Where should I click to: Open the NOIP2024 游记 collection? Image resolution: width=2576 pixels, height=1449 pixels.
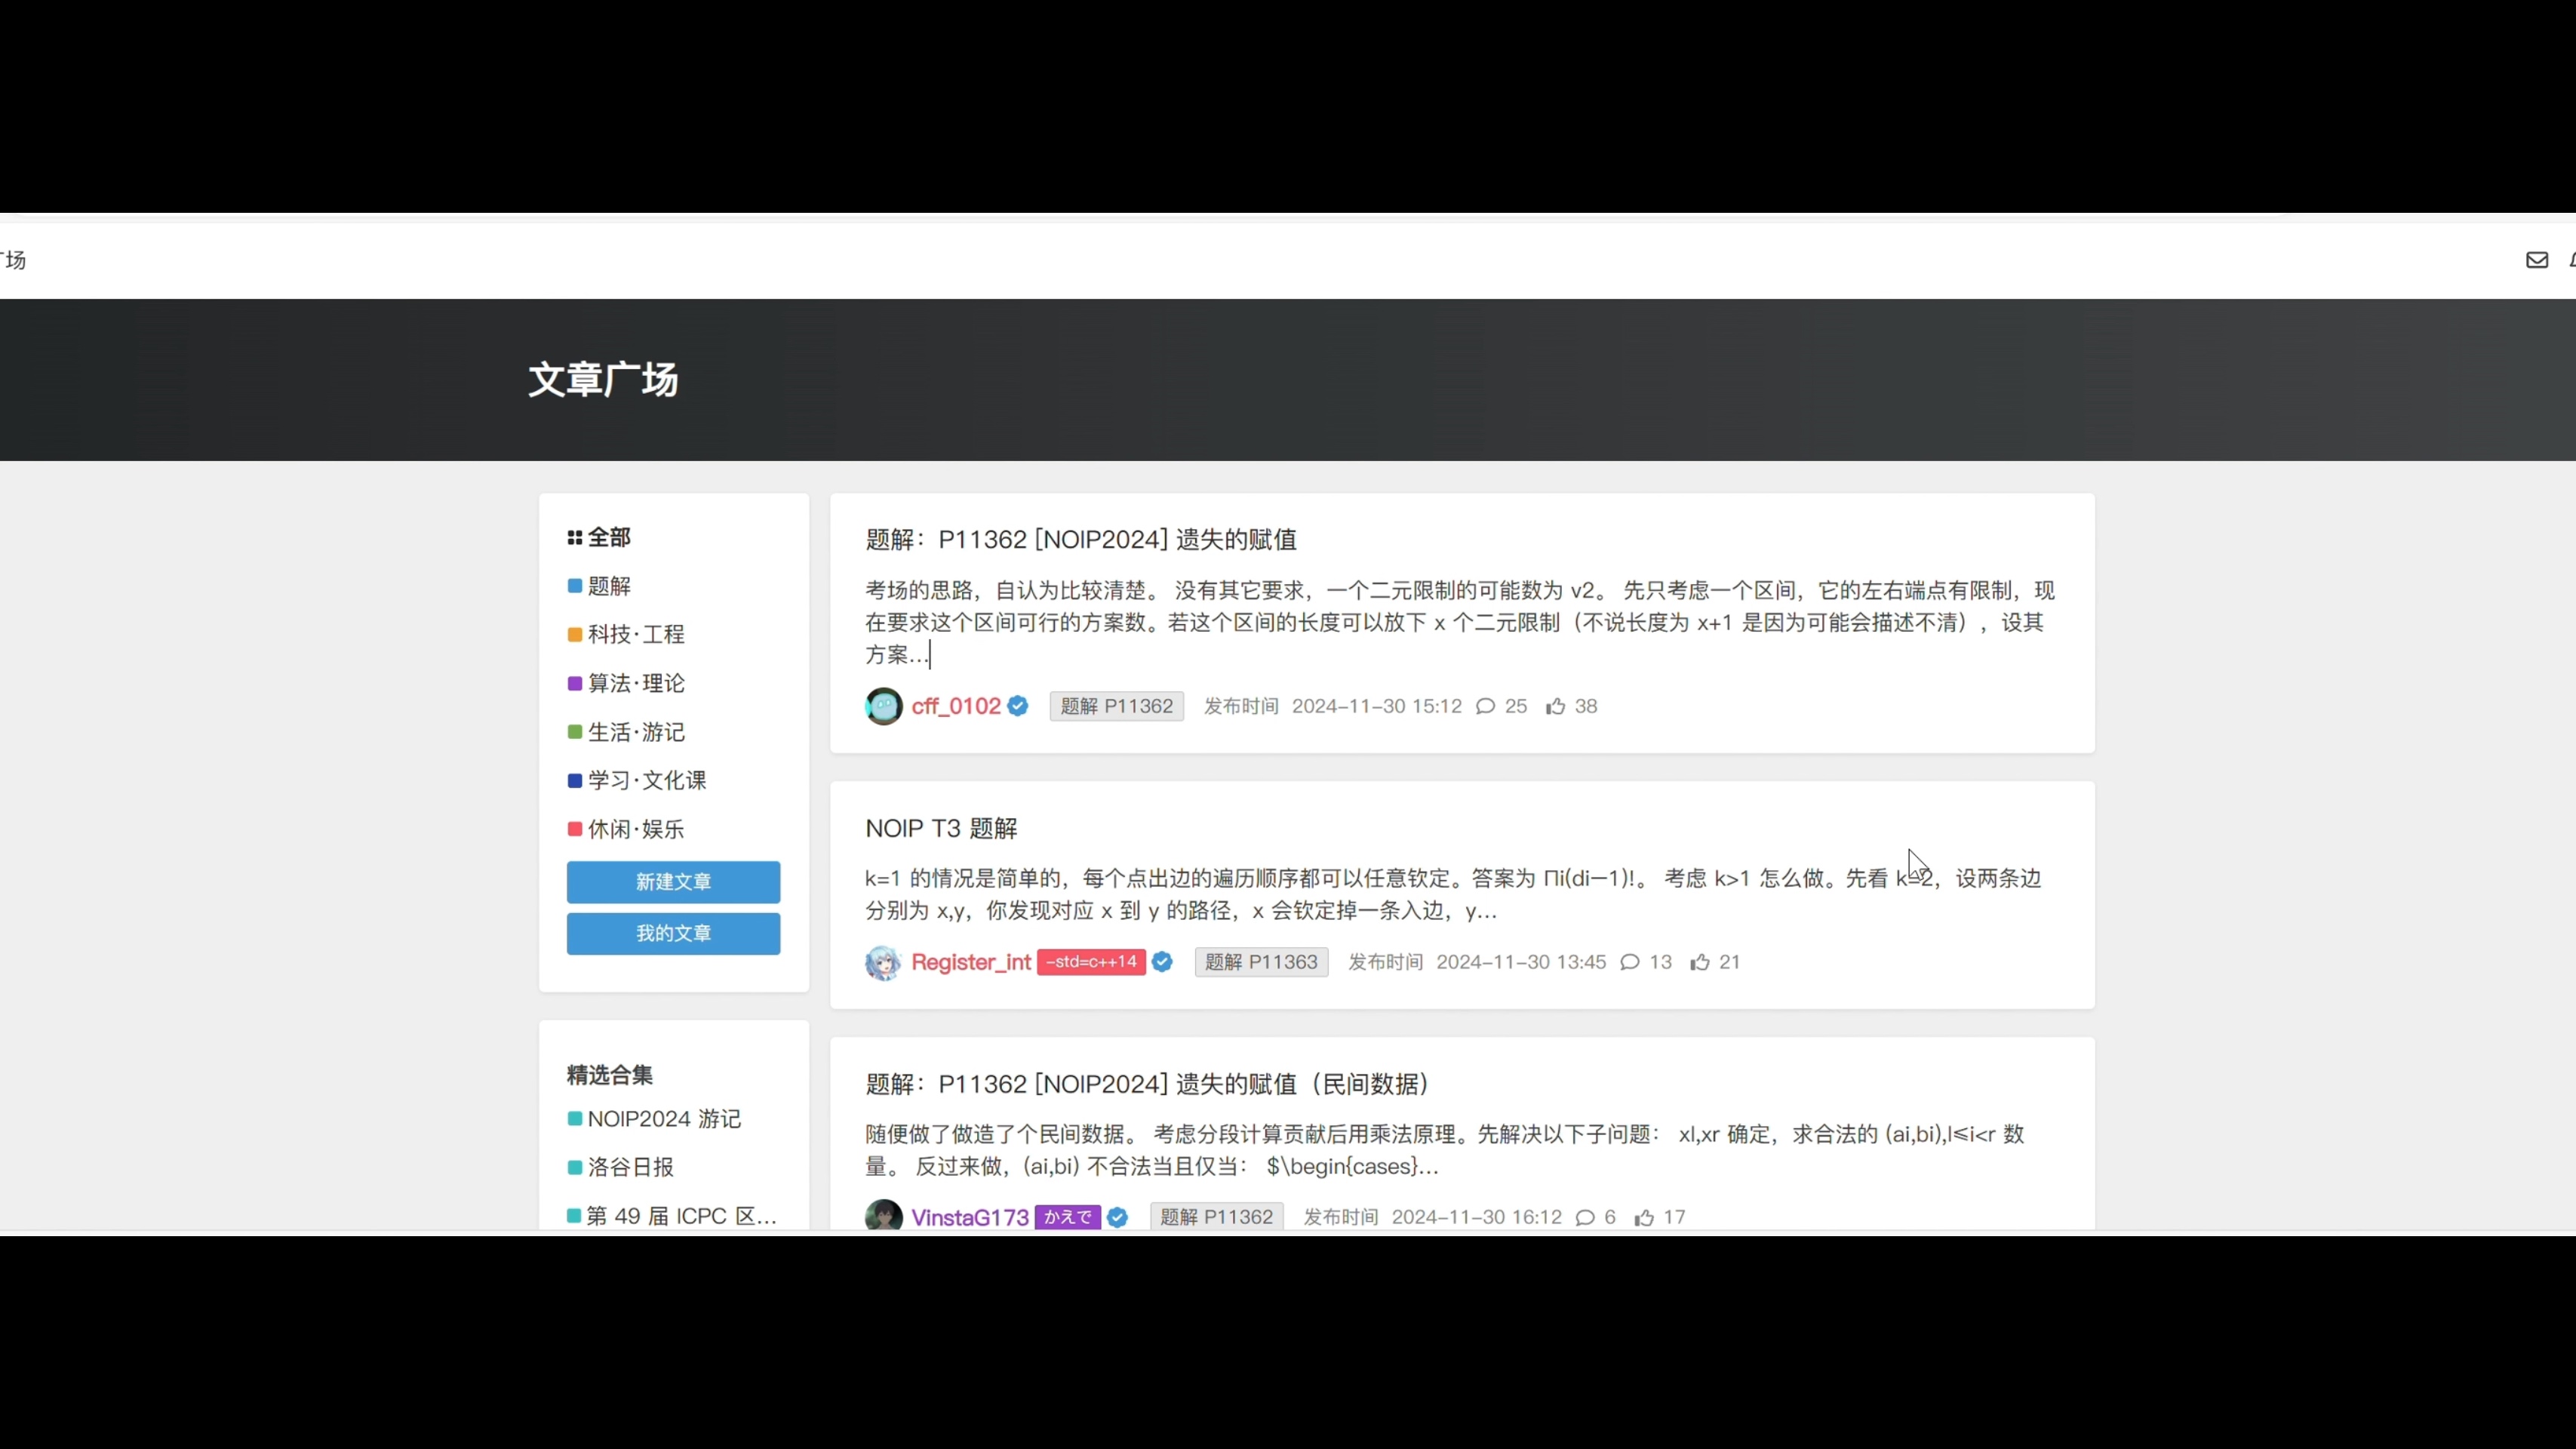click(x=663, y=1118)
